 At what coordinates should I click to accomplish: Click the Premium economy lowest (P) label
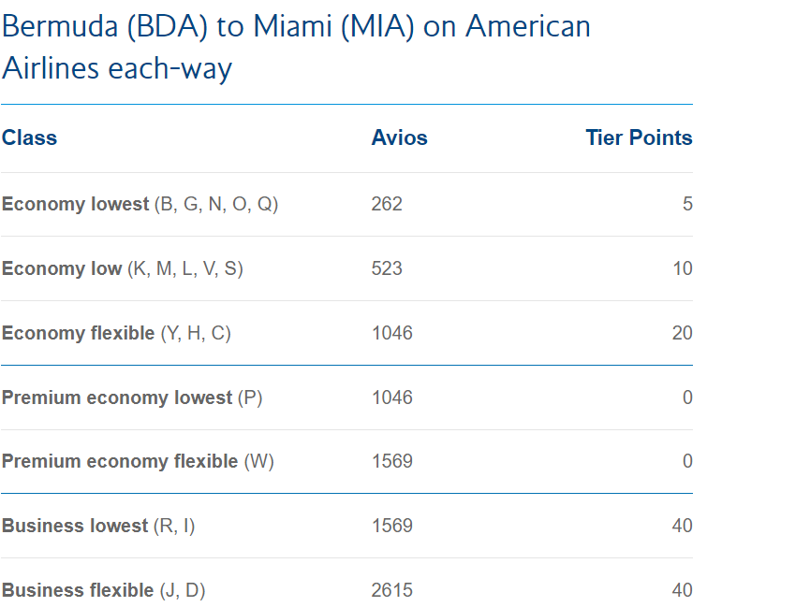pyautogui.click(x=132, y=397)
